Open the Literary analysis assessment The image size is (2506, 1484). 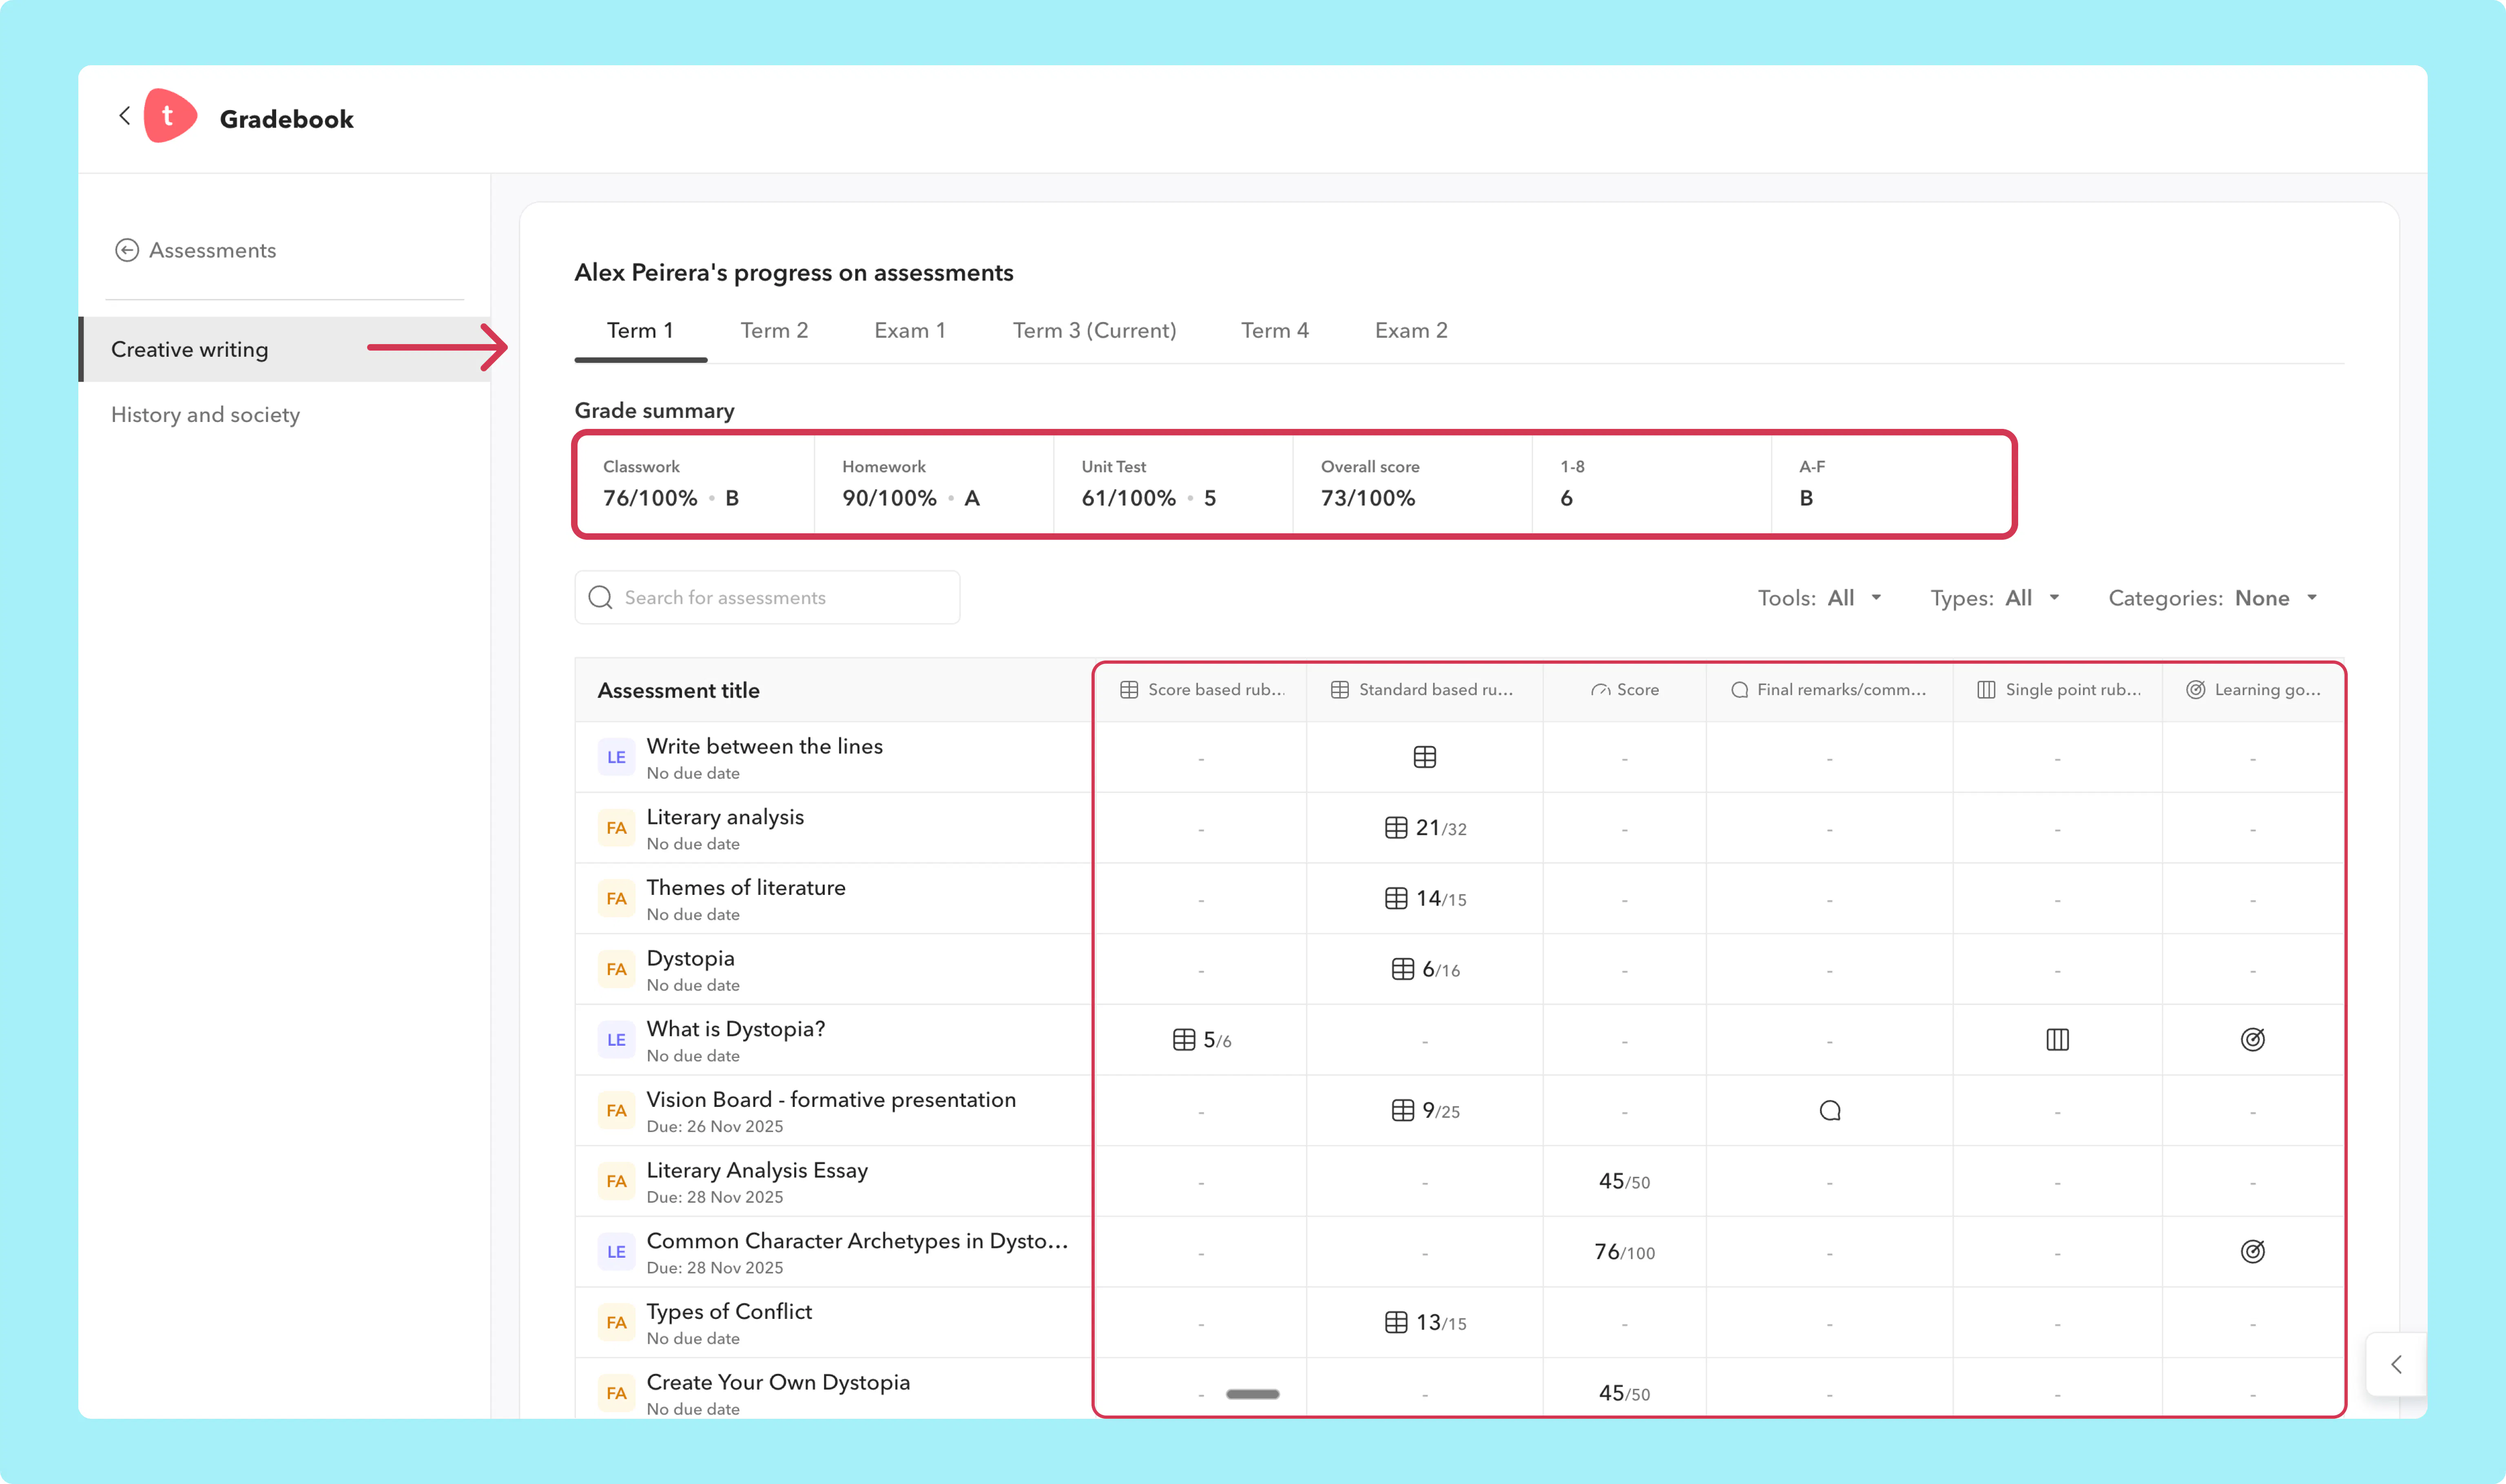[x=725, y=817]
